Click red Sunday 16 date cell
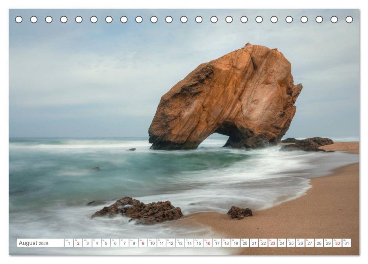The height and width of the screenshot is (264, 368). click(x=208, y=243)
